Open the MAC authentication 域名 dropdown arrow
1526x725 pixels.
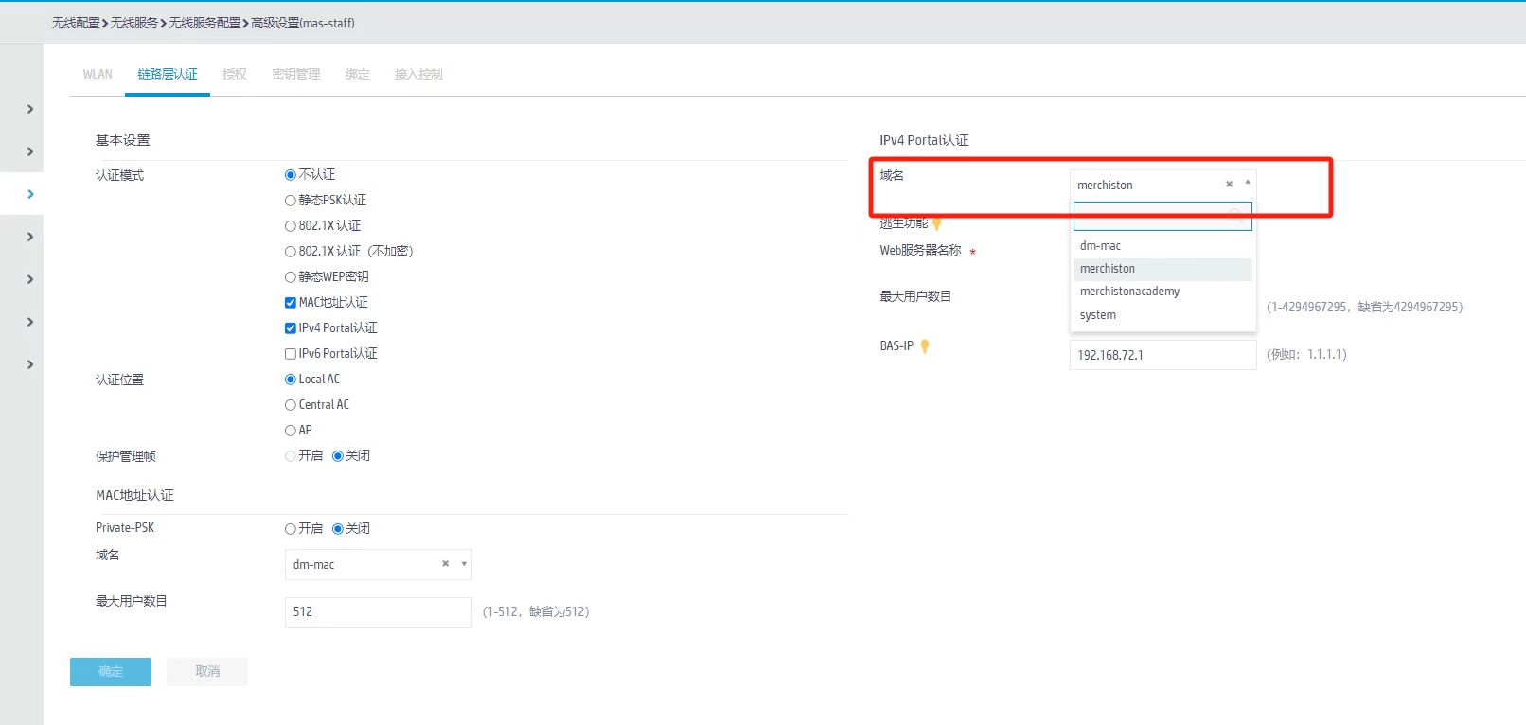point(464,564)
